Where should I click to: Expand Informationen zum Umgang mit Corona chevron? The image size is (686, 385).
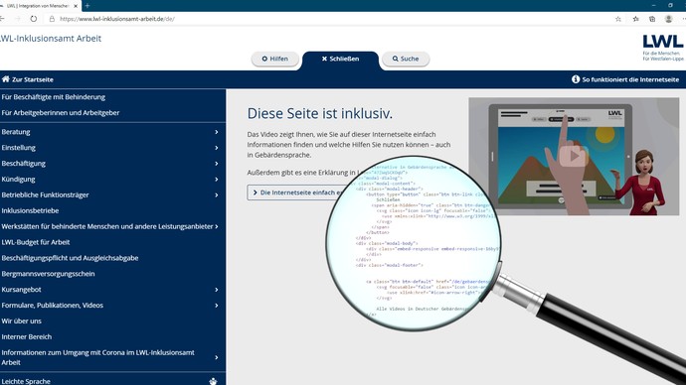tap(217, 357)
